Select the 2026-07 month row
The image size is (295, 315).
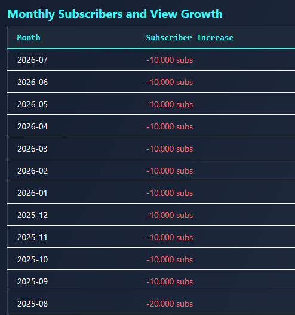(x=151, y=60)
